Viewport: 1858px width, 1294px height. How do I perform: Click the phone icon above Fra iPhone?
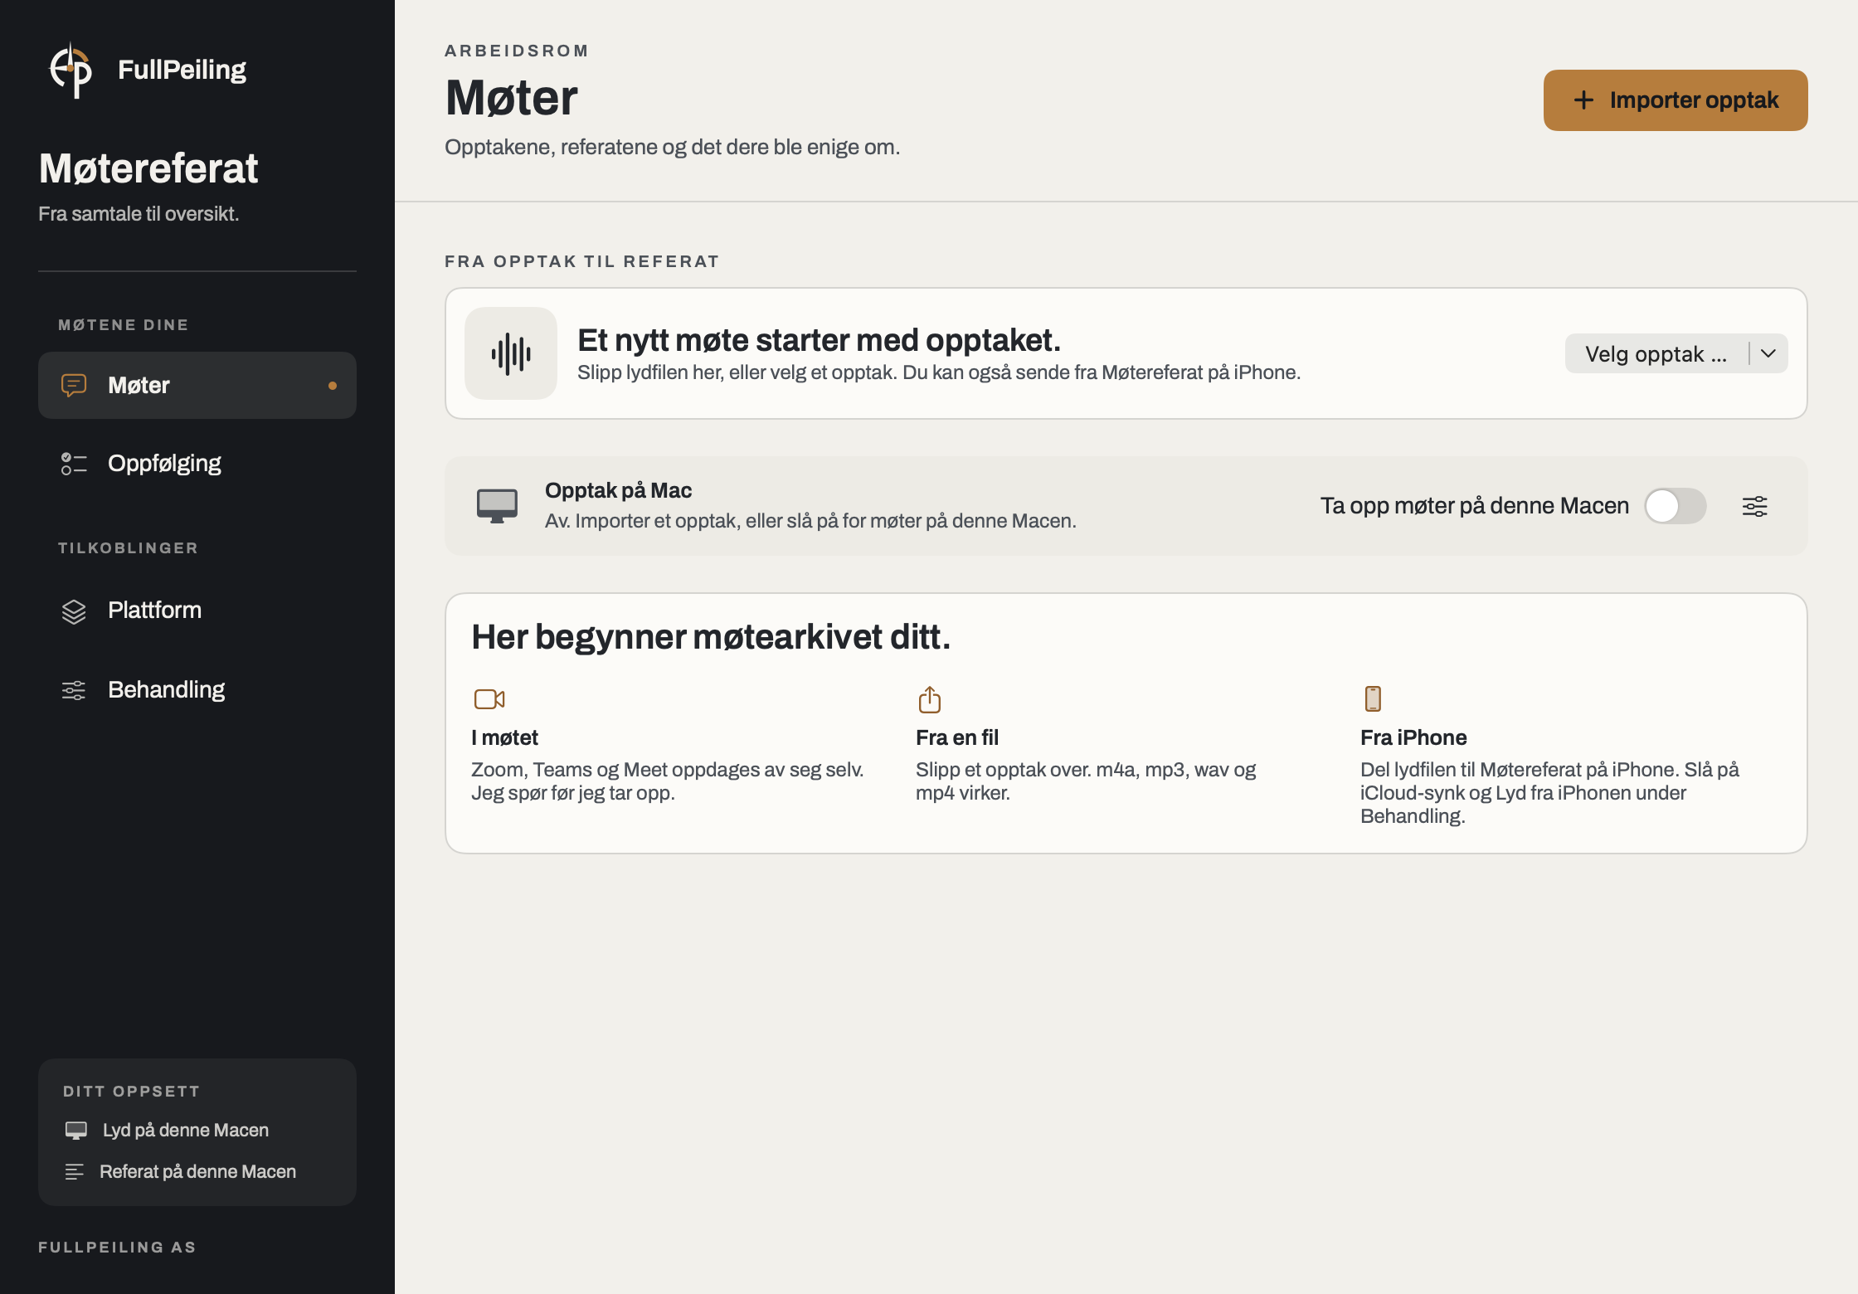click(x=1373, y=698)
